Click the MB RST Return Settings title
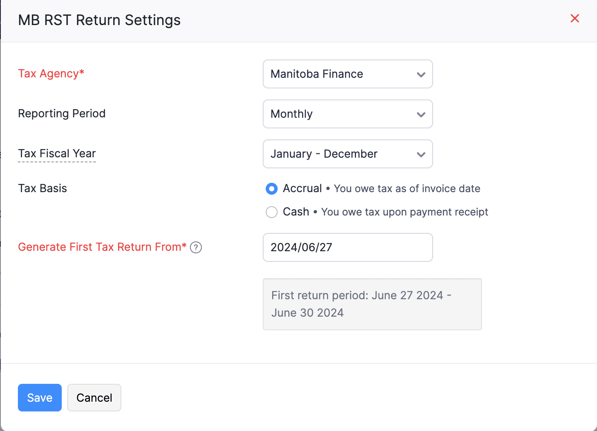The image size is (597, 431). coord(99,20)
